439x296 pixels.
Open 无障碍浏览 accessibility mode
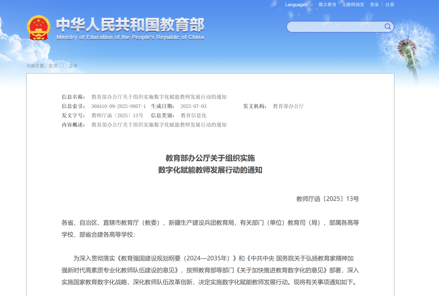tap(353, 5)
